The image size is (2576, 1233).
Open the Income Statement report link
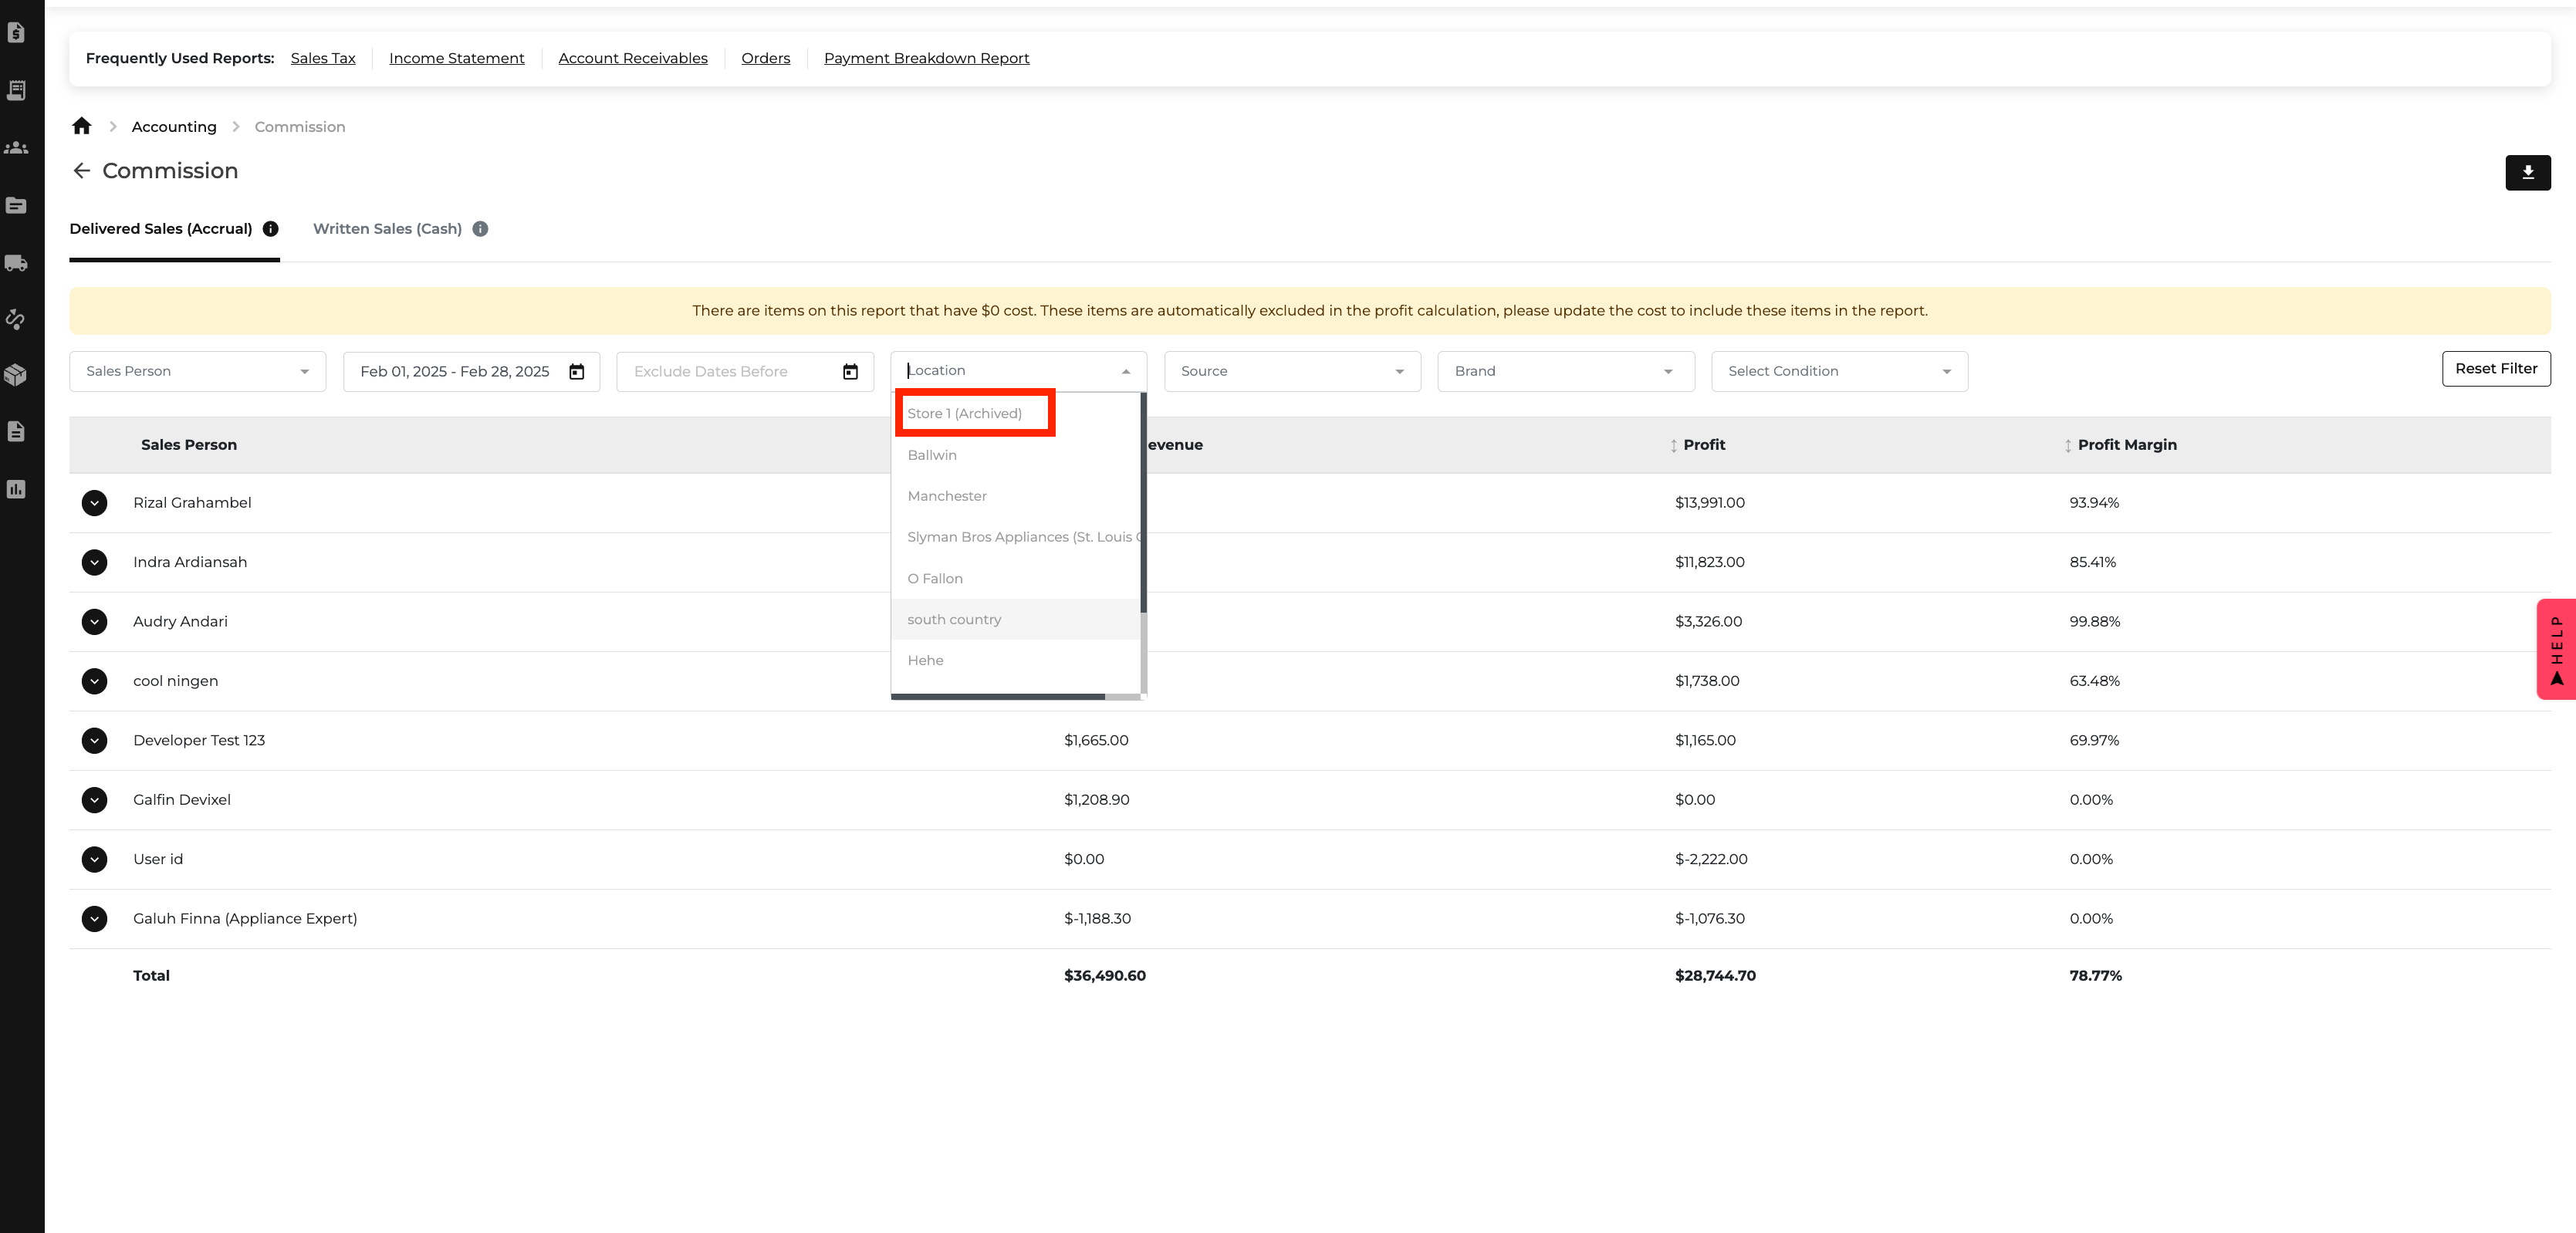(x=456, y=58)
